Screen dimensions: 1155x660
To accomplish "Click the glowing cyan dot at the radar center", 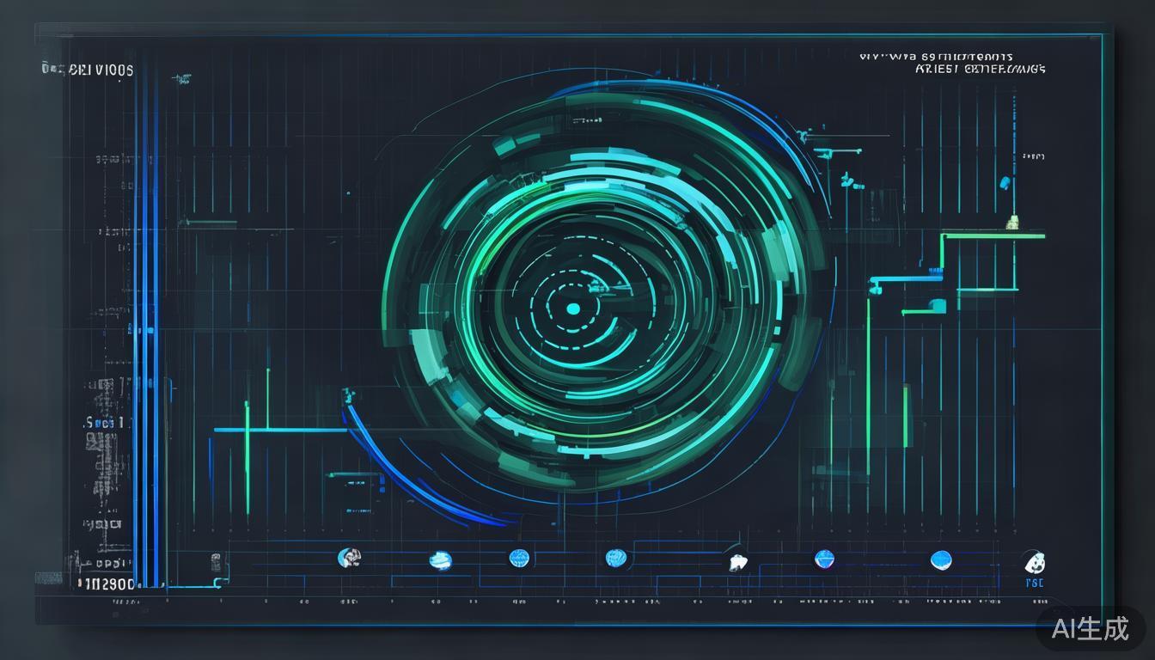I will (x=573, y=308).
